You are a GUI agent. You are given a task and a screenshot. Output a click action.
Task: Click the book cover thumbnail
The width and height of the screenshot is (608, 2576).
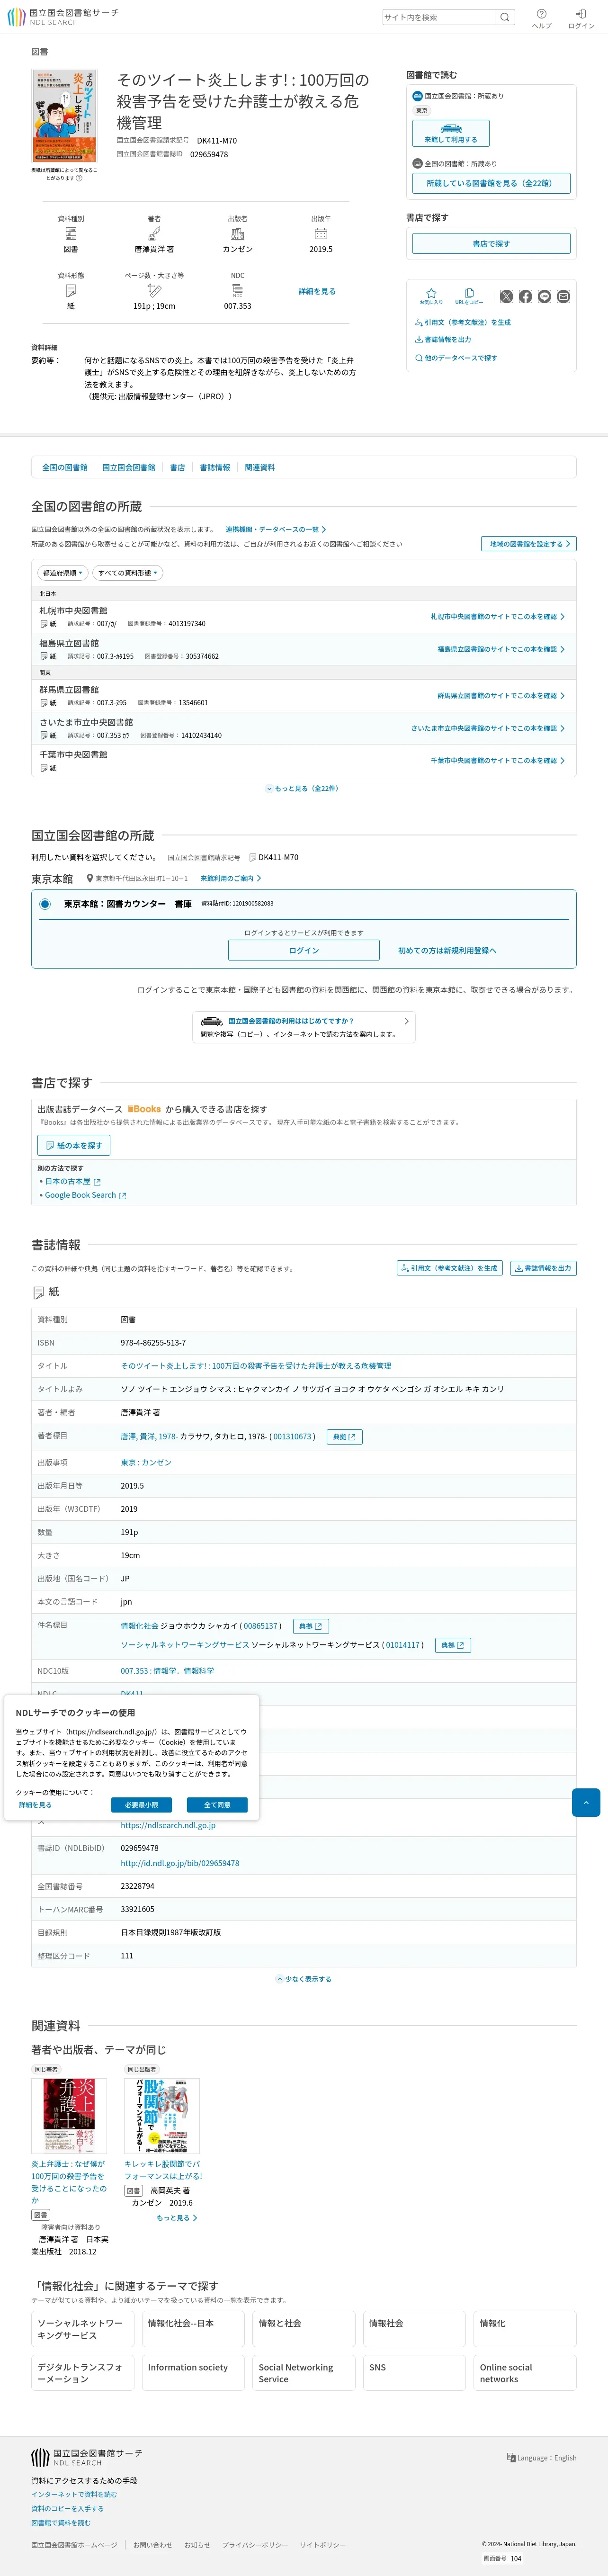[64, 116]
